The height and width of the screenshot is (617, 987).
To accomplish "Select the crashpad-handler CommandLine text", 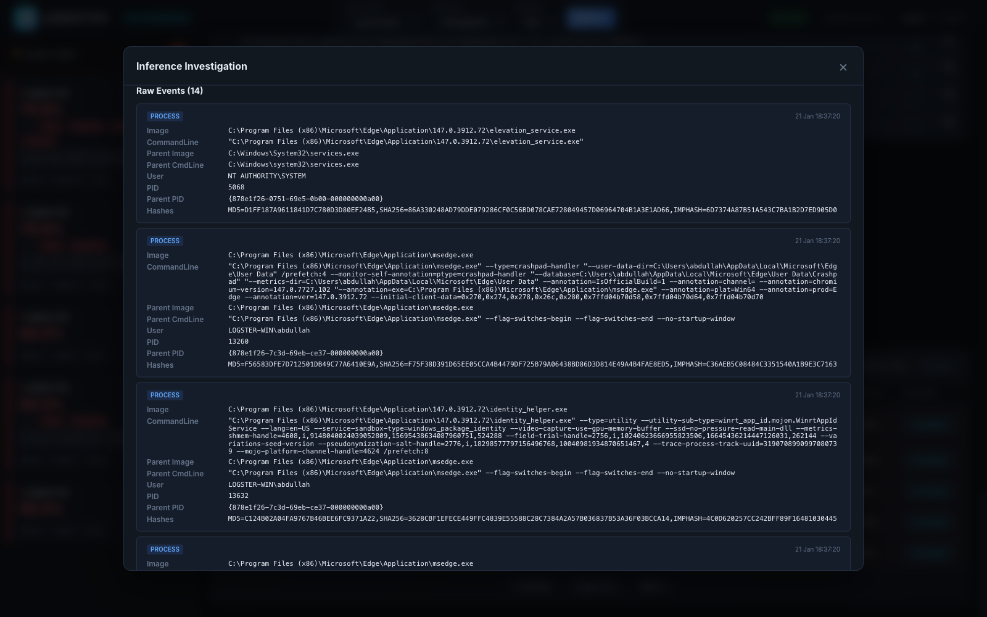I will (x=532, y=281).
